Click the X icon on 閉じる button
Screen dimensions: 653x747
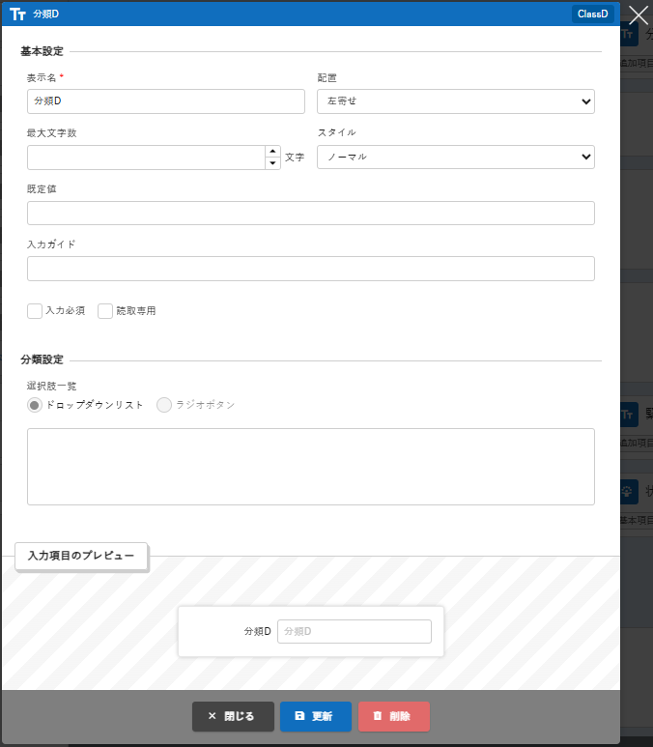[212, 716]
